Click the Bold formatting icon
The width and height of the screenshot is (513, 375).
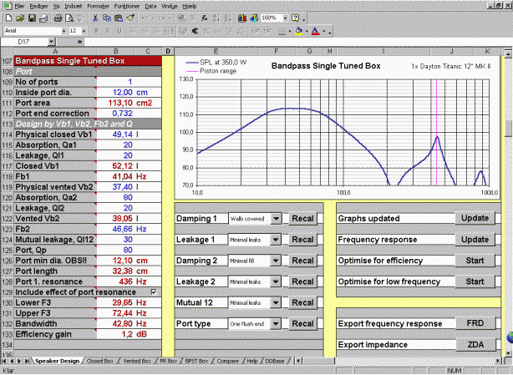coord(97,31)
